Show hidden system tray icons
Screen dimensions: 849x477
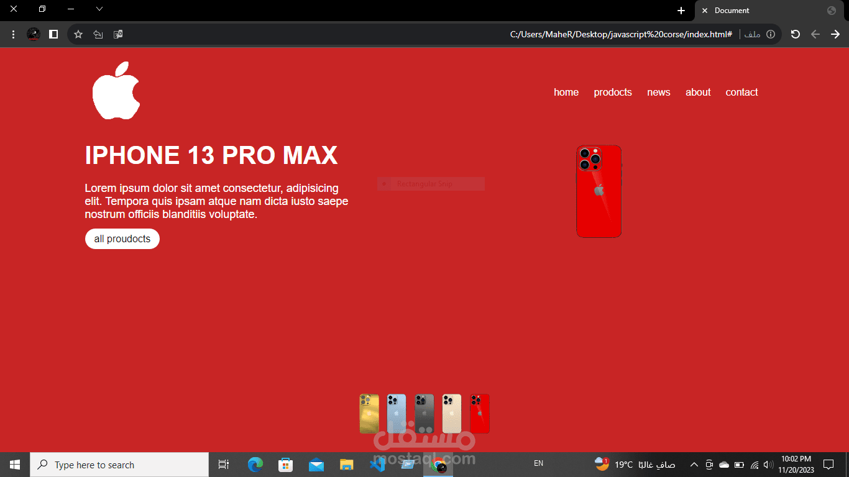tap(694, 465)
